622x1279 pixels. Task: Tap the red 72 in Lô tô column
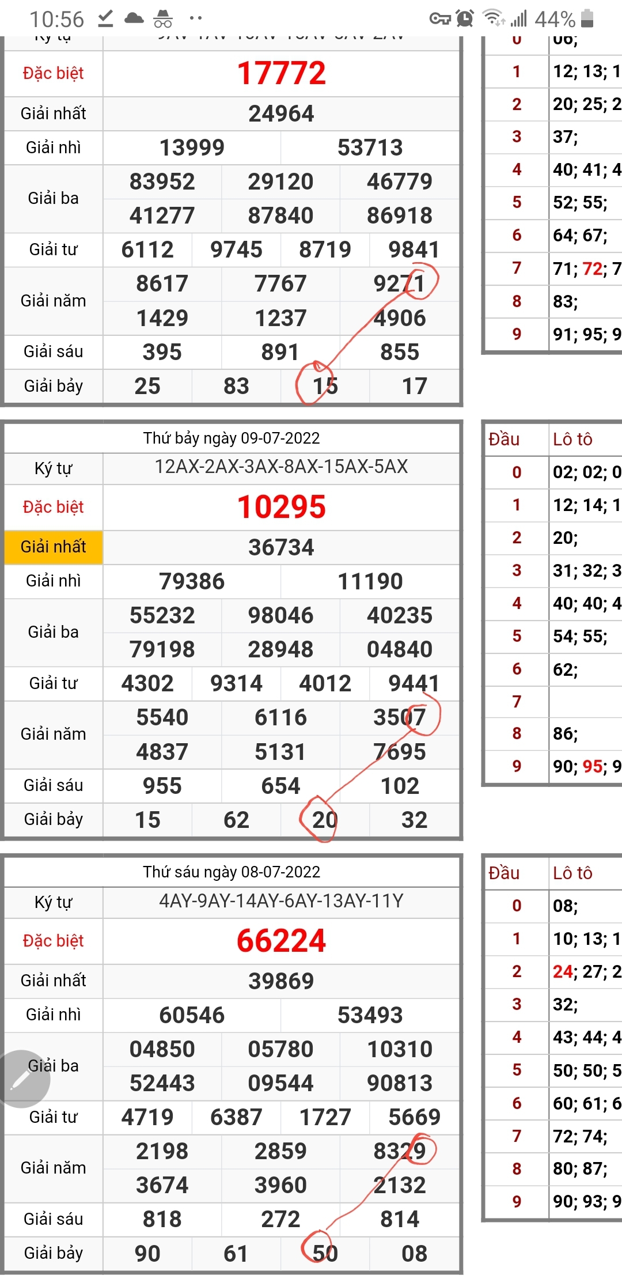point(592,268)
